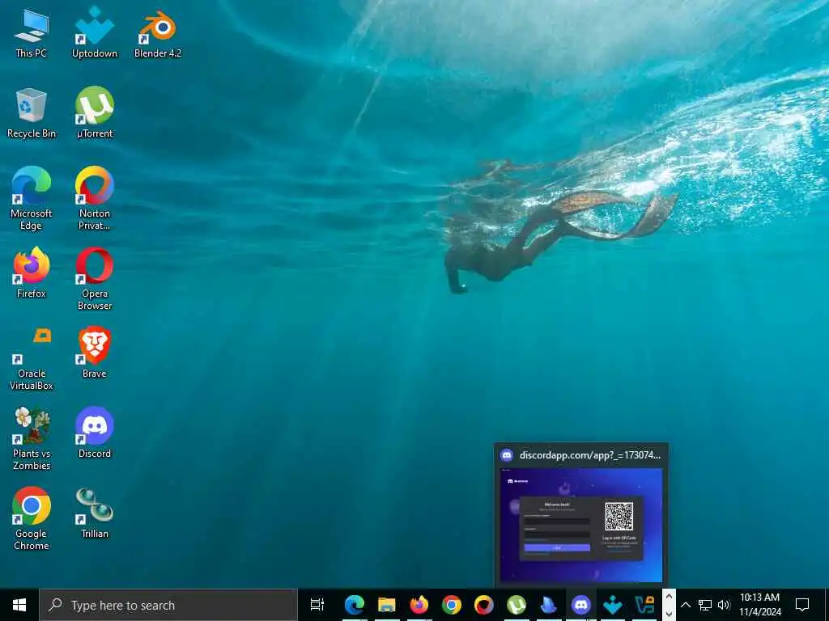Select the Firefox desktop shortcut

[32, 273]
